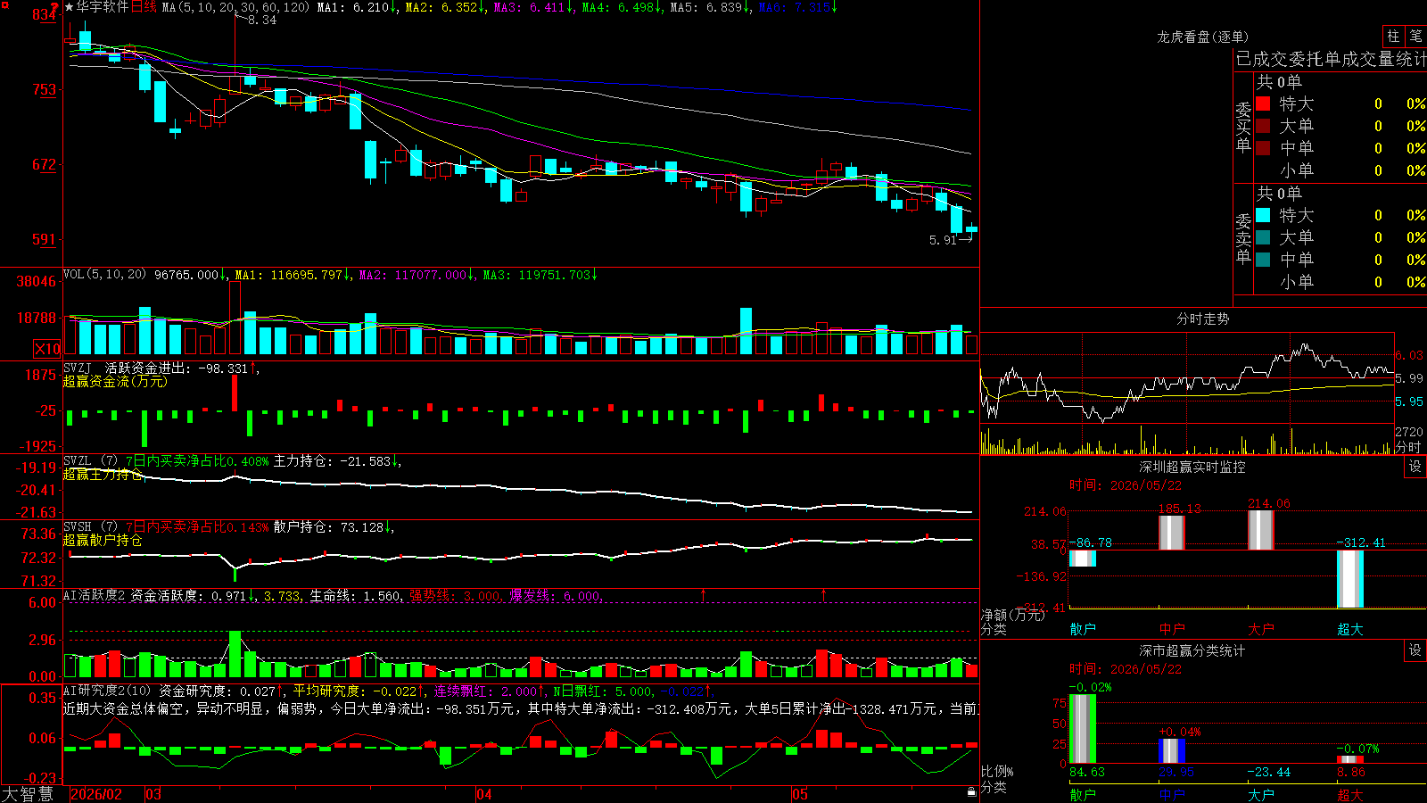Select the green 散户 bar valued 84.63
The height and width of the screenshot is (803, 1427).
(x=1082, y=729)
